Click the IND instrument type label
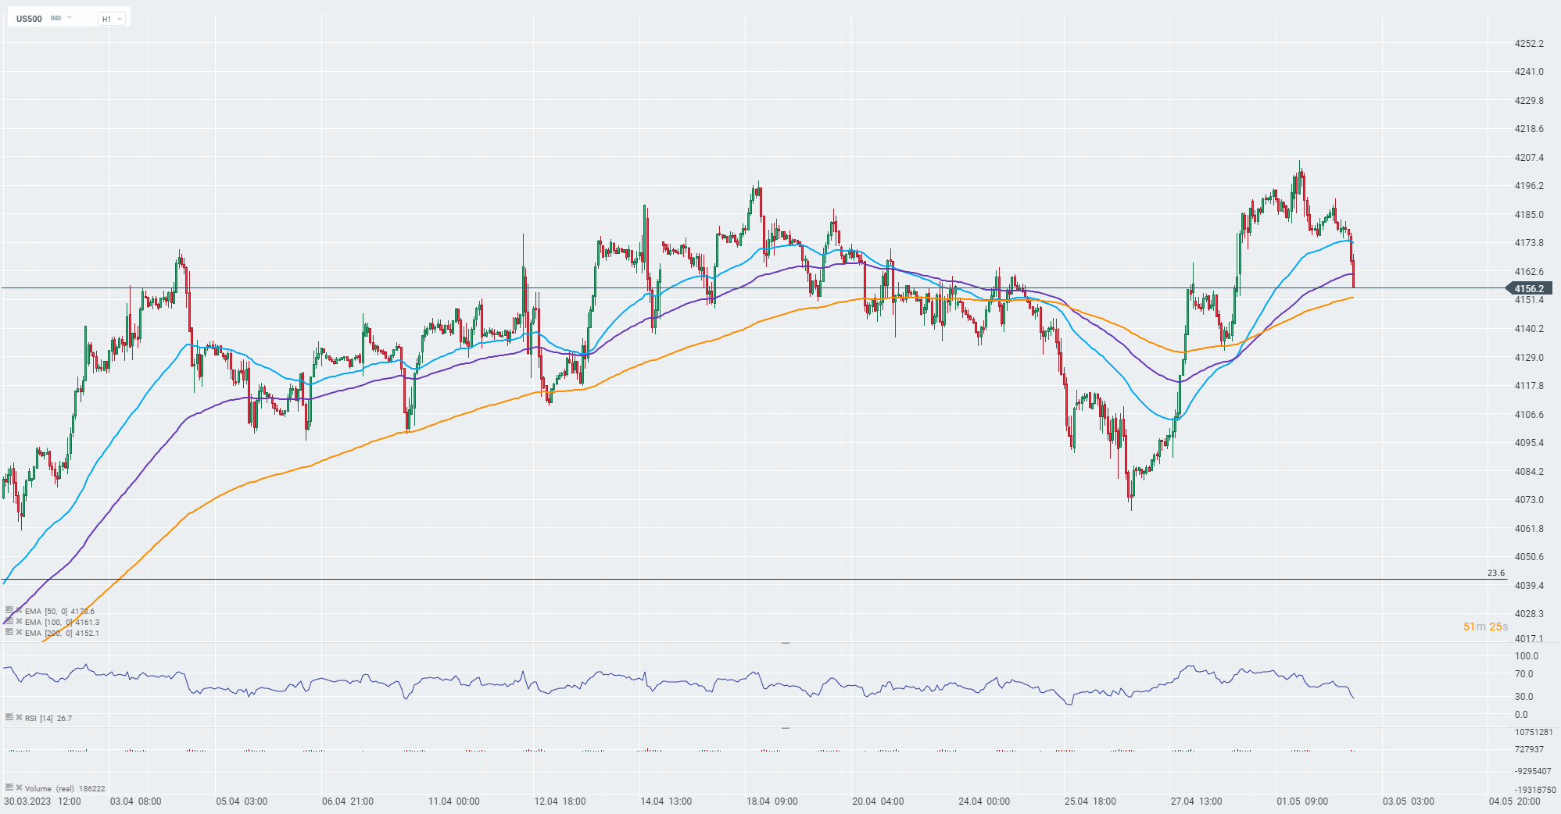Viewport: 1561px width, 814px height. click(x=55, y=18)
